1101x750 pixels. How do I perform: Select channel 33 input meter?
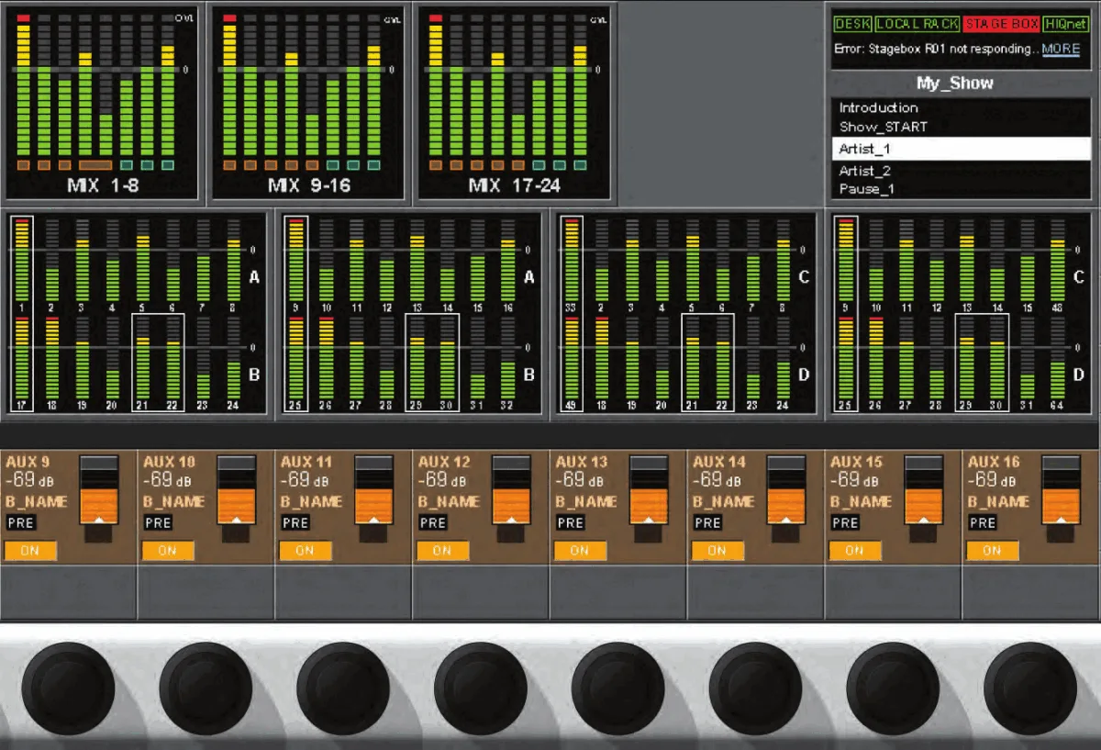572,265
